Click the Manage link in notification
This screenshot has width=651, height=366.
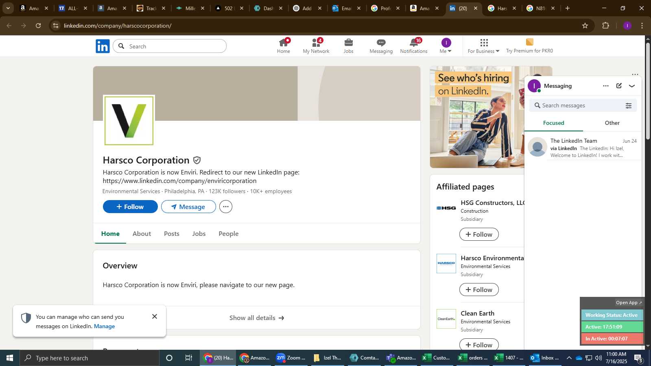[x=105, y=327]
